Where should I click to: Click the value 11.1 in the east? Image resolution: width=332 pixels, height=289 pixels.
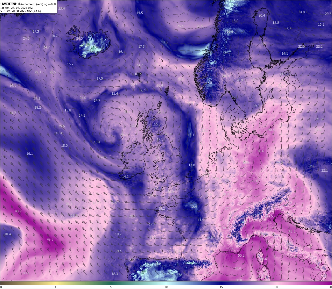point(311,166)
